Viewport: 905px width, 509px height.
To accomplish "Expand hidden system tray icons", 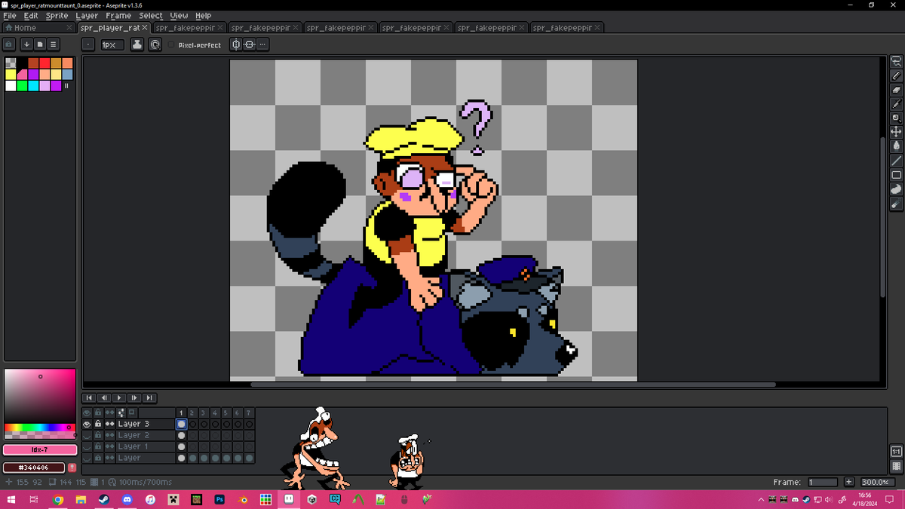I will (762, 499).
